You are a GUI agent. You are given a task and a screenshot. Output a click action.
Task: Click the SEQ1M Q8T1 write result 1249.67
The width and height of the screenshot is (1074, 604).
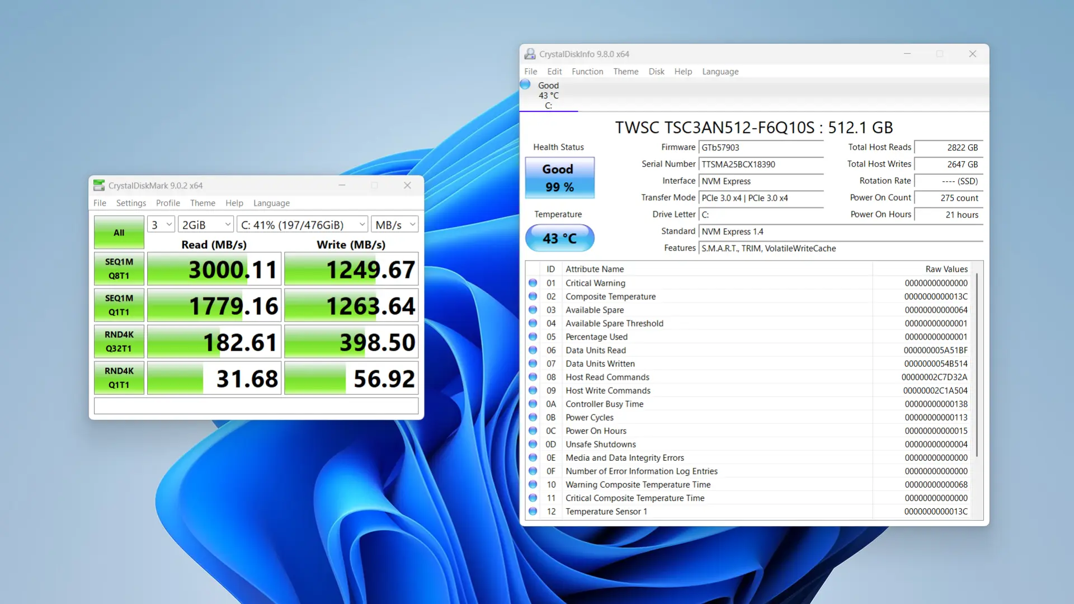point(351,269)
